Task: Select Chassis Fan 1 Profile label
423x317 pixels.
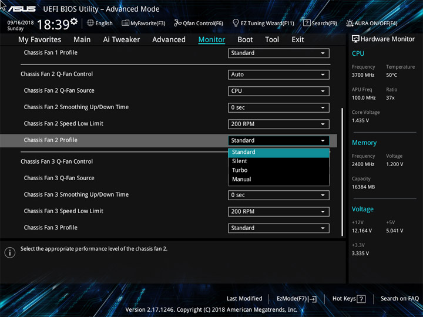Action: tap(51, 53)
